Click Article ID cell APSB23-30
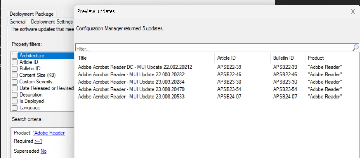Image resolution: width=360 pixels, height=158 pixels. pyautogui.click(x=229, y=82)
